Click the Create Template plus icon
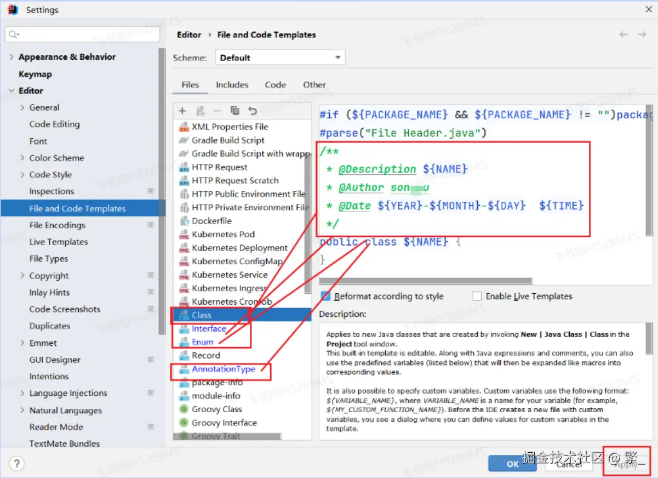The height and width of the screenshot is (478, 658). (x=182, y=111)
